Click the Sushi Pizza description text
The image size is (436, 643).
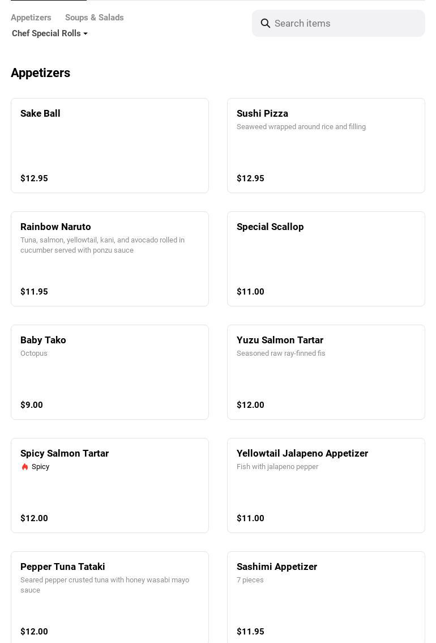pos(301,127)
